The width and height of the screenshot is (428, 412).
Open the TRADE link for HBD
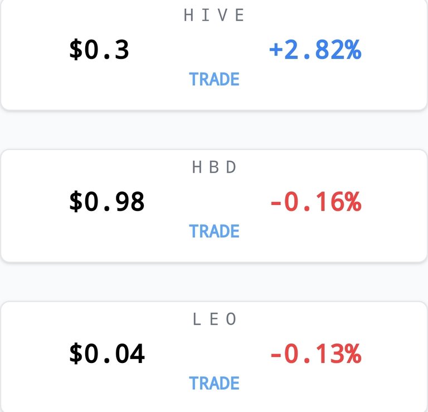tap(214, 231)
